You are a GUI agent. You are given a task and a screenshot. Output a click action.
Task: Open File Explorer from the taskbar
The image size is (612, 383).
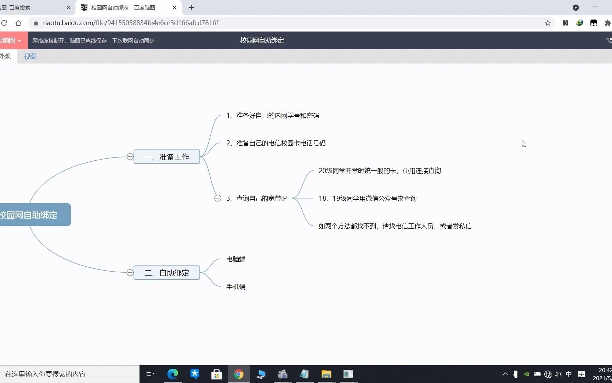pos(326,374)
